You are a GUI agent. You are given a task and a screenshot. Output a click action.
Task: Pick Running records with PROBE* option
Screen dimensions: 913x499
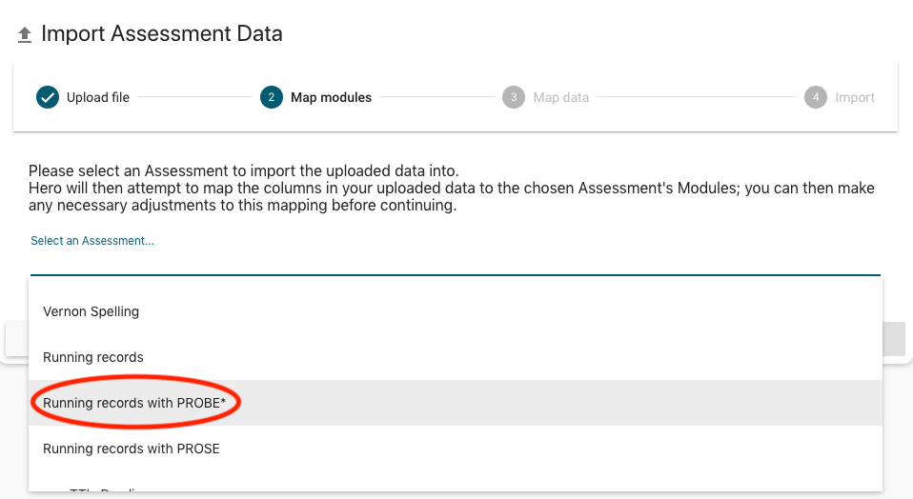[x=134, y=403]
